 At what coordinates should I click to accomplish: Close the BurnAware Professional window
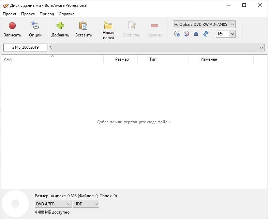coord(260,5)
